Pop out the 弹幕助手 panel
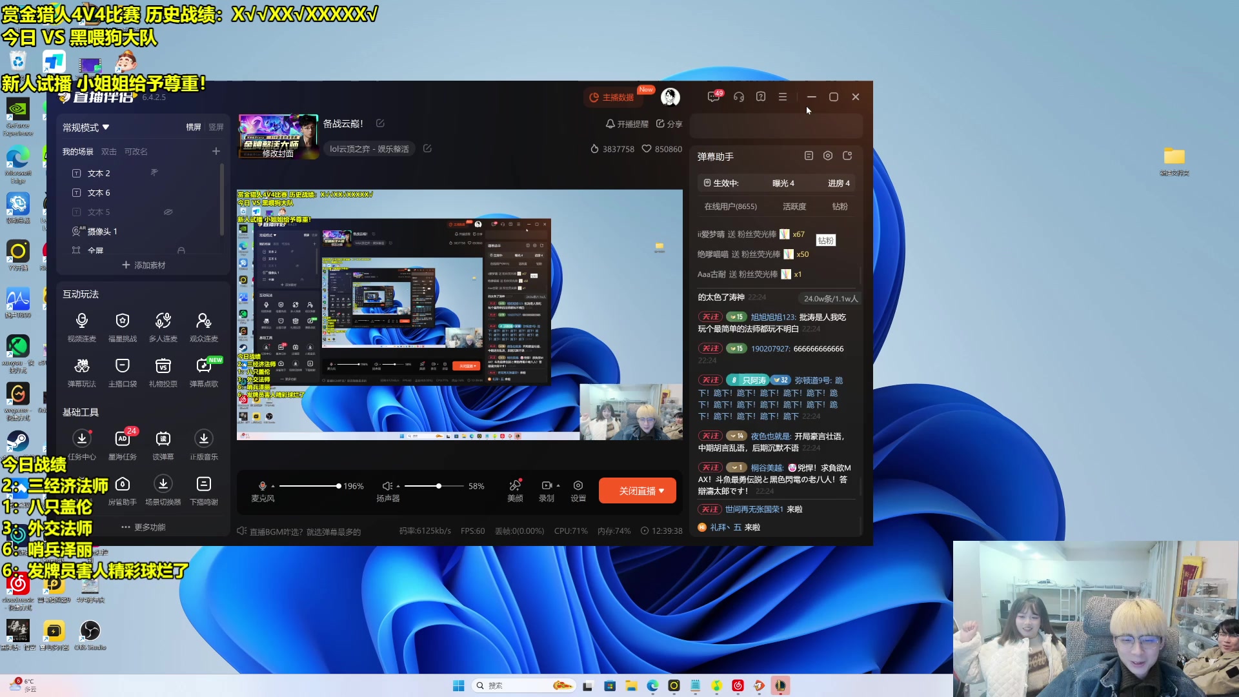 tap(847, 156)
